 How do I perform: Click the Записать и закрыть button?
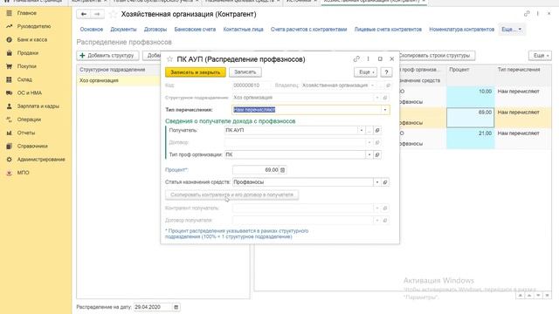pyautogui.click(x=196, y=72)
